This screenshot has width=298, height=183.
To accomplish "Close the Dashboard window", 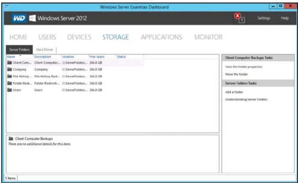I will point(290,6).
